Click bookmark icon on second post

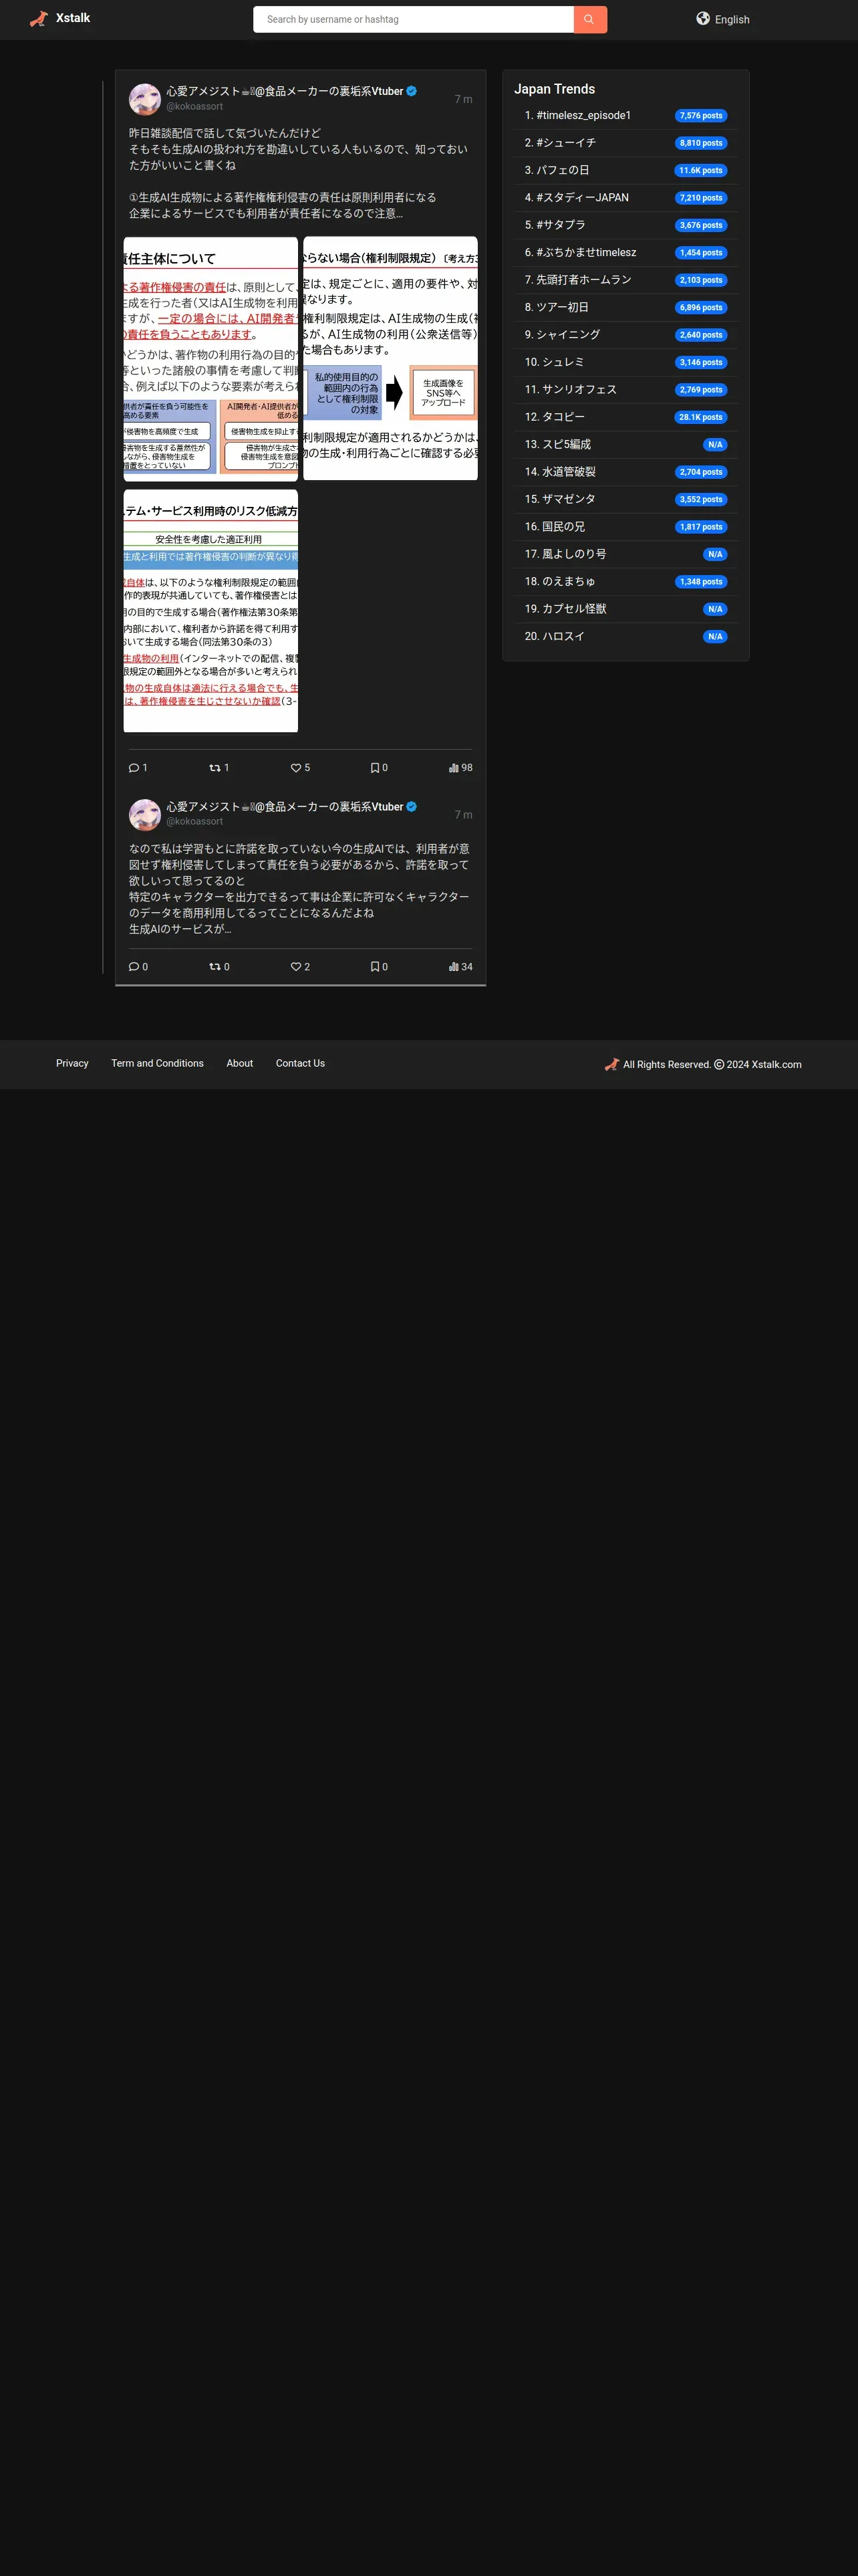375,967
